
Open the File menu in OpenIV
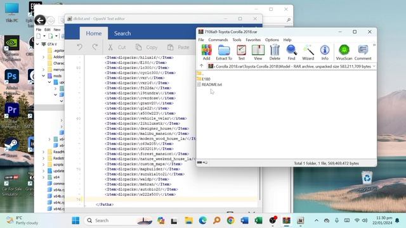click(x=39, y=30)
